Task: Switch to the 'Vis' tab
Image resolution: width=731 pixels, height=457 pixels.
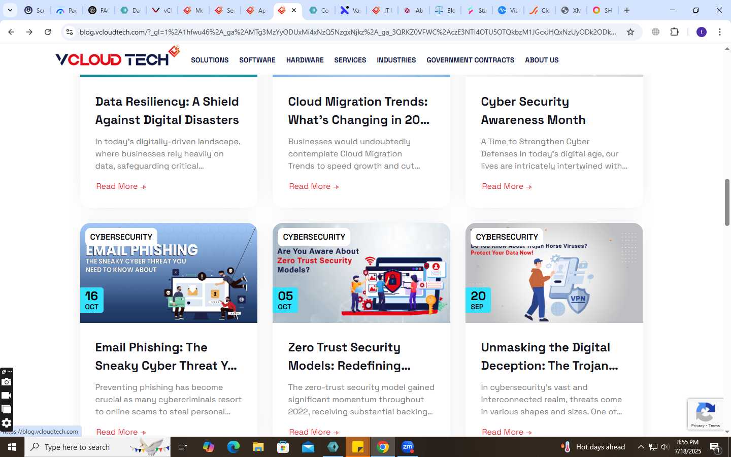Action: tap(508, 10)
